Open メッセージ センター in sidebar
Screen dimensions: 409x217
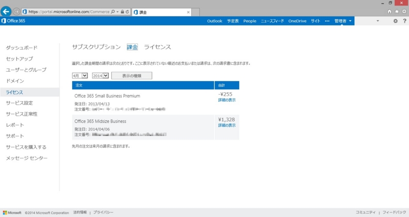(x=27, y=158)
